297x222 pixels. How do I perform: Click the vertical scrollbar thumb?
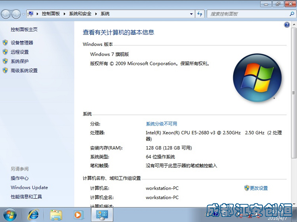[294, 93]
